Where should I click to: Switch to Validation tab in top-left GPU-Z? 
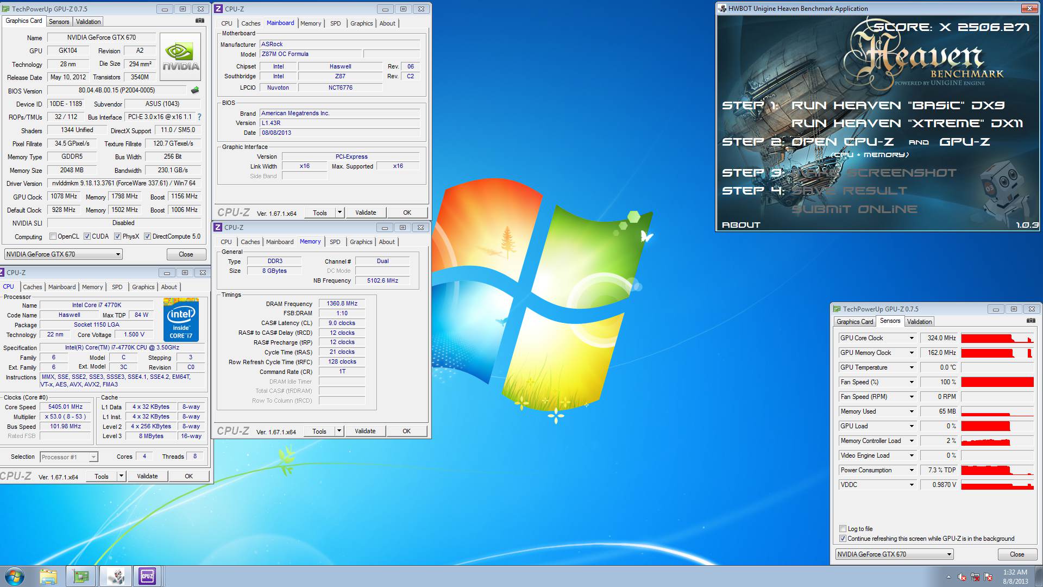(88, 22)
